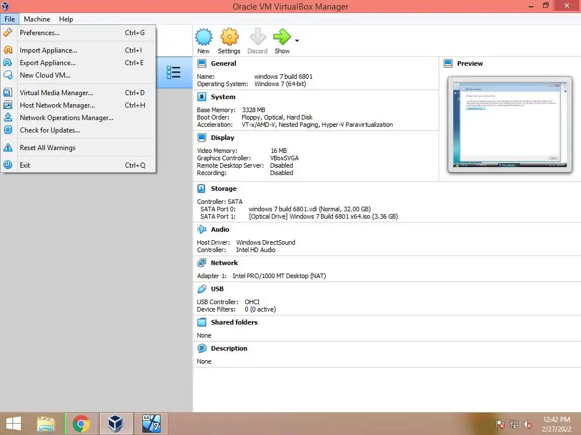This screenshot has height=435, width=581.
Task: Select the Reset All Warnings entry
Action: pyautogui.click(x=78, y=148)
